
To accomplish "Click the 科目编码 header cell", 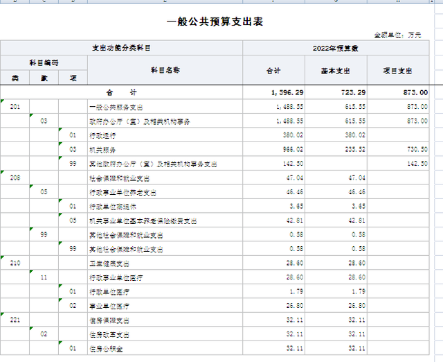I will (x=44, y=63).
